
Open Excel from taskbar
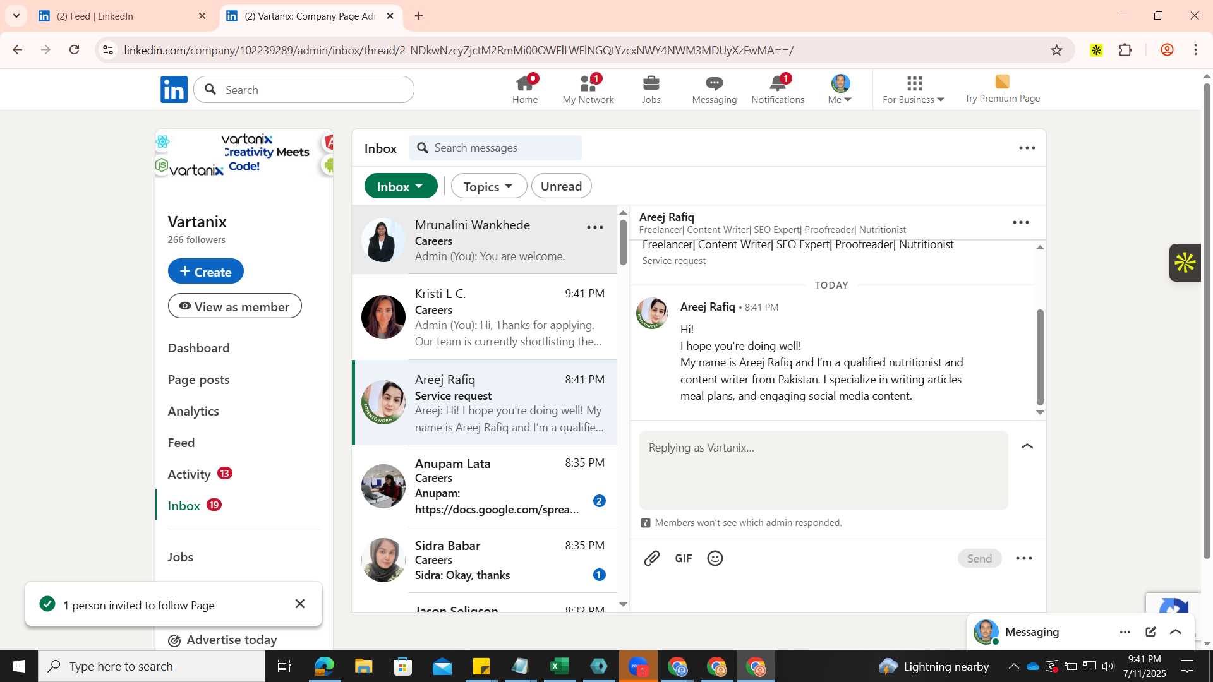pyautogui.click(x=559, y=666)
